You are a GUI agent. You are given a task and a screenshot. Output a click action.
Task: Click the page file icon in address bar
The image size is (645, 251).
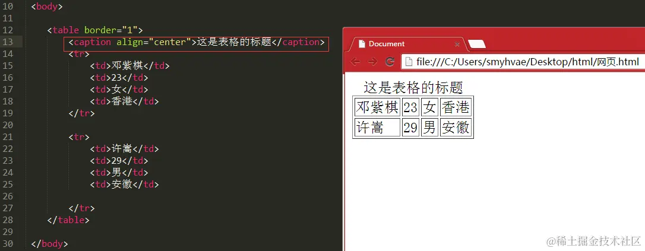pyautogui.click(x=409, y=62)
